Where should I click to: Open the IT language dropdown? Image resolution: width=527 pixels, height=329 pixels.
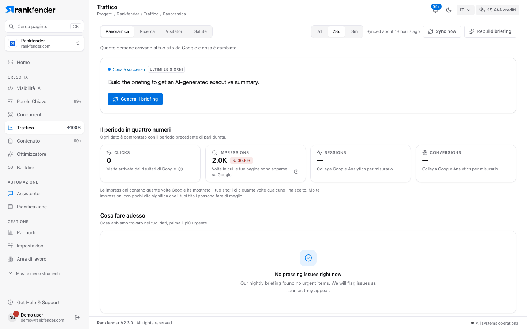(x=465, y=10)
